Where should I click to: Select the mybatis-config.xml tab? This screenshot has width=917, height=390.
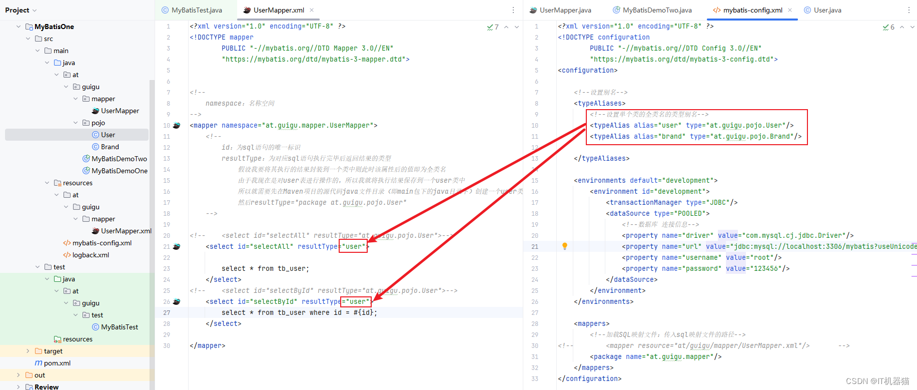(752, 10)
